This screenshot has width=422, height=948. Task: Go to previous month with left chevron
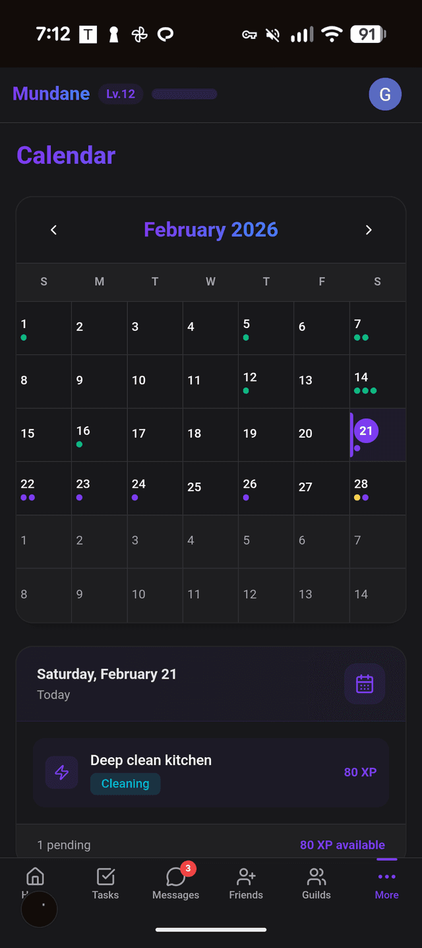(x=53, y=230)
